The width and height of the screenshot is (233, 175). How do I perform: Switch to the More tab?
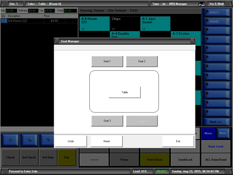pyautogui.click(x=223, y=133)
